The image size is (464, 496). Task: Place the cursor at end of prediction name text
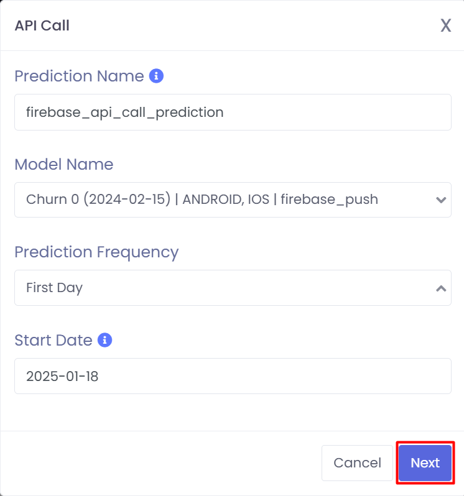click(x=225, y=113)
